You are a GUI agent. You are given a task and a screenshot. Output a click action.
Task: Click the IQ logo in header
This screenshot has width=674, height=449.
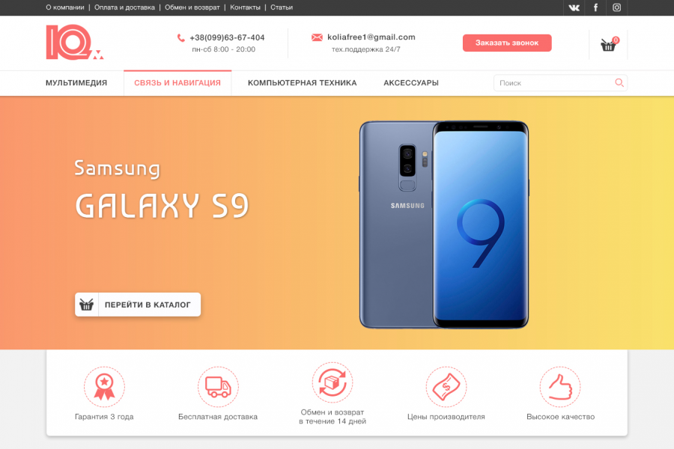click(x=75, y=42)
